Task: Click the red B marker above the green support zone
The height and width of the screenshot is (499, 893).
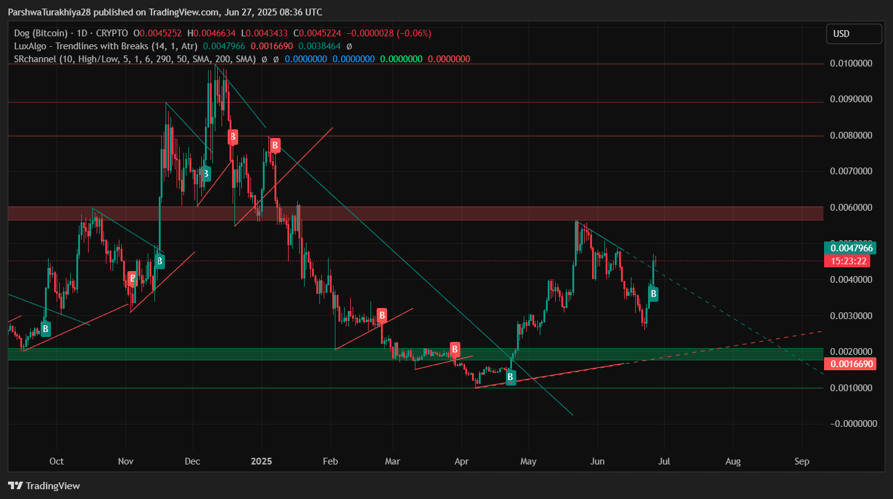Action: point(455,349)
